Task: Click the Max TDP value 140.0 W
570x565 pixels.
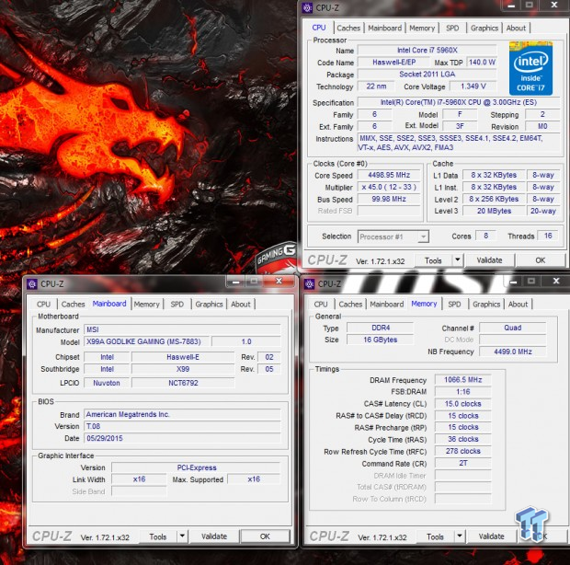Action: point(482,63)
